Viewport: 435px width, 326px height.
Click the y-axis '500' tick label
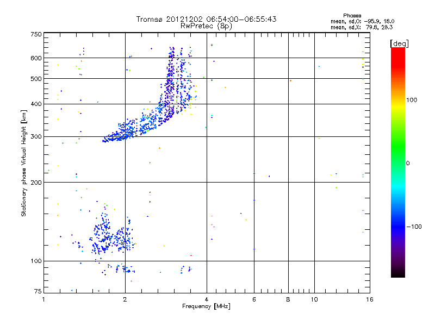(x=36, y=79)
